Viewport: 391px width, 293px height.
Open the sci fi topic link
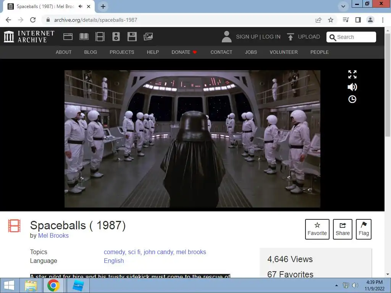coord(134,252)
